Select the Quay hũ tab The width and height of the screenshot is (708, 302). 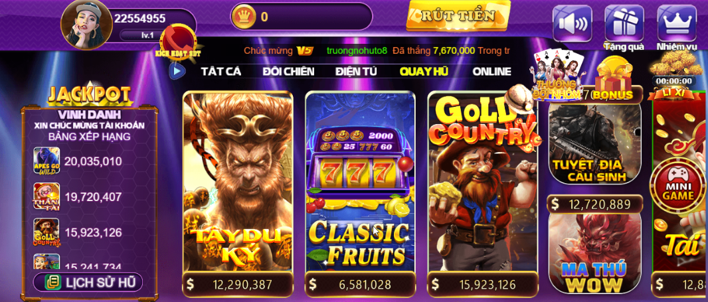point(424,71)
